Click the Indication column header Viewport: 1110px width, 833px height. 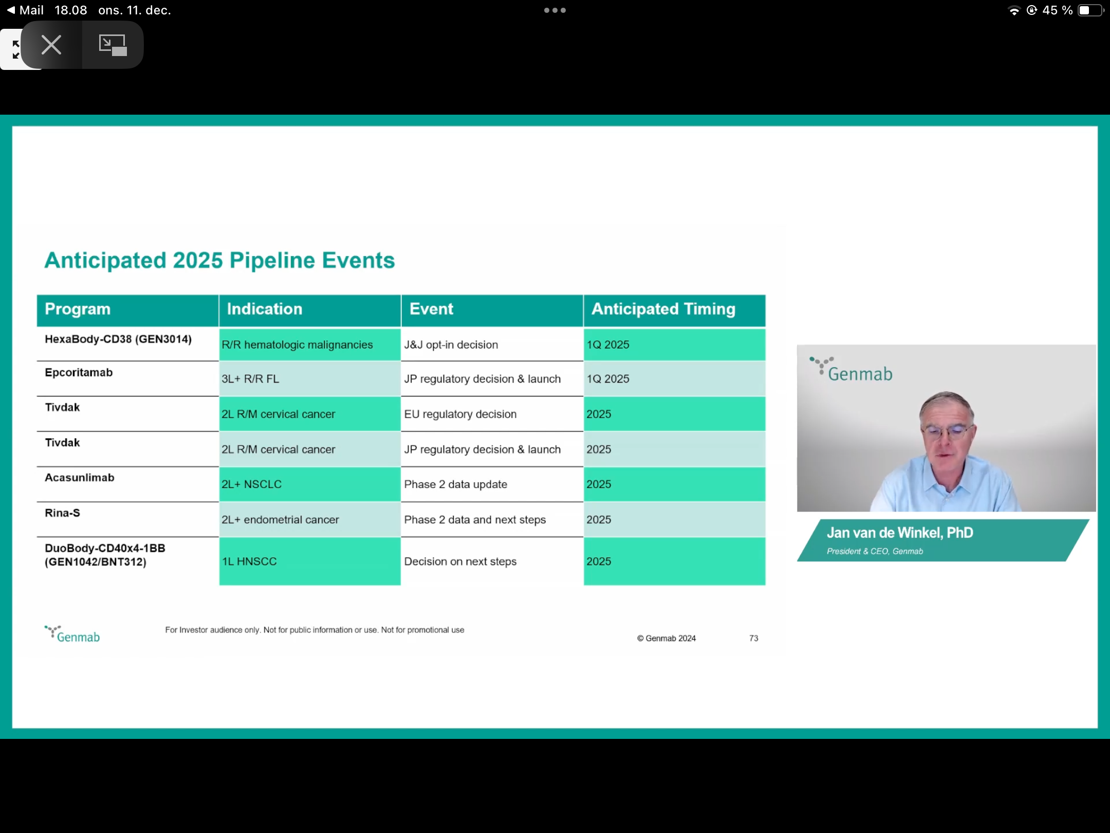pos(310,310)
